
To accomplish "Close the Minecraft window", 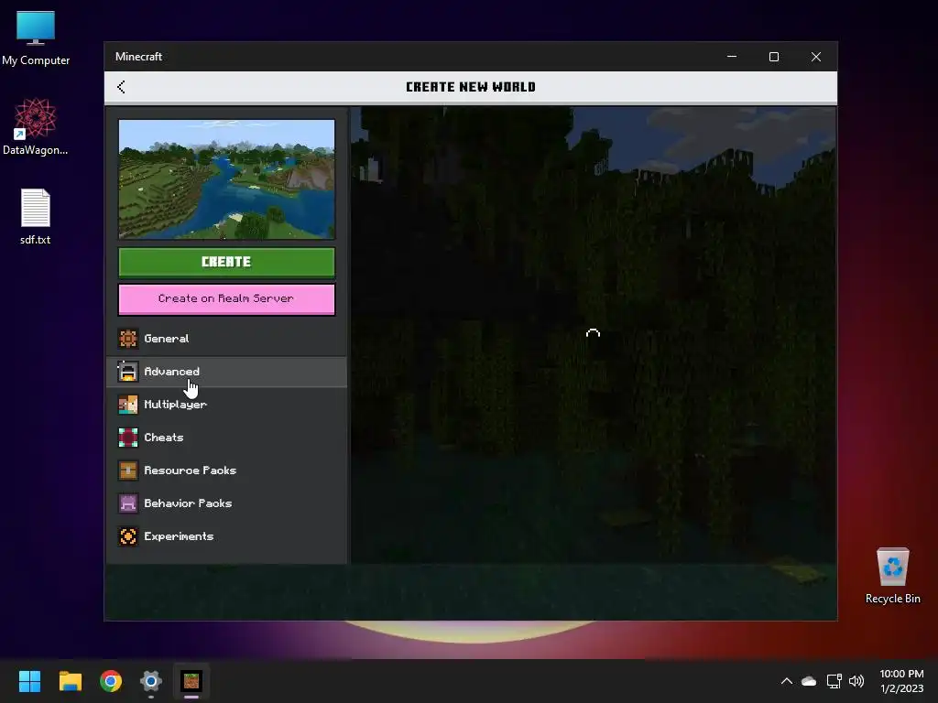I will (x=816, y=57).
